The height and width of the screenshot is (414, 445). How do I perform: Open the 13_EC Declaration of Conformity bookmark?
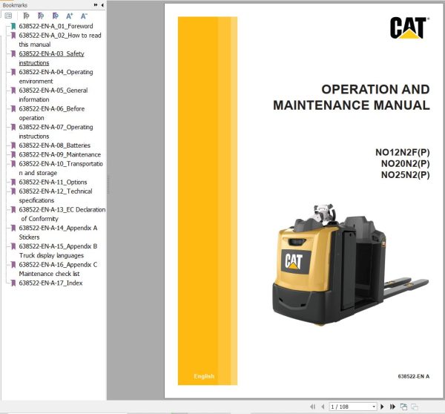[62, 214]
